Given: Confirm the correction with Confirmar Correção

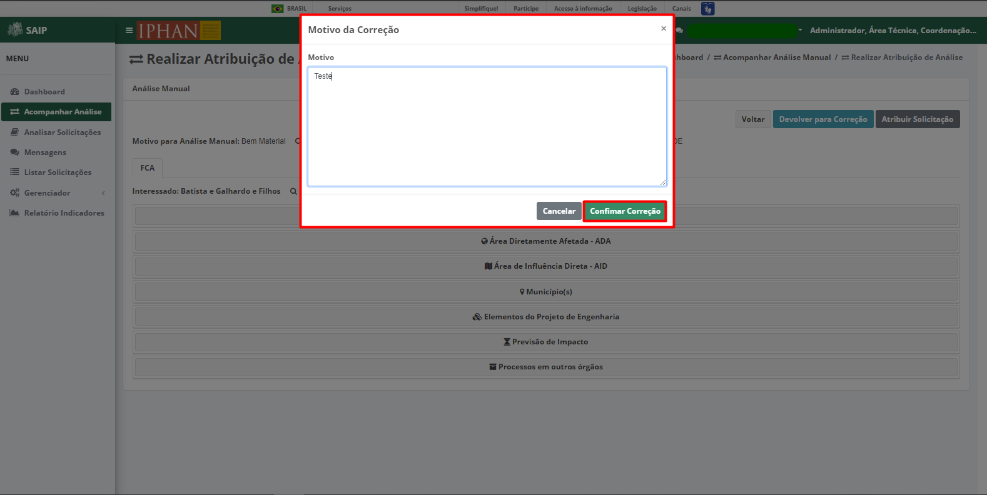Looking at the screenshot, I should (x=625, y=211).
